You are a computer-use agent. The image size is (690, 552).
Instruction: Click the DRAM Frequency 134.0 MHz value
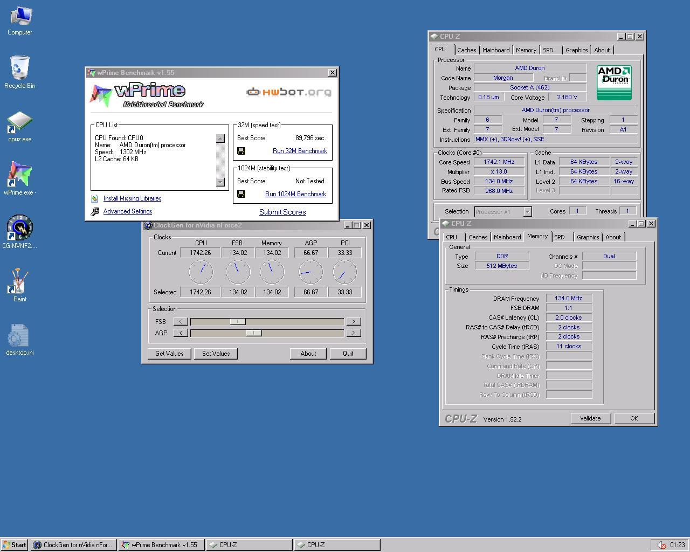[x=569, y=299]
